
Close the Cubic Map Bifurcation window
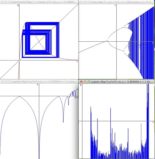pyautogui.click(x=81, y=2)
